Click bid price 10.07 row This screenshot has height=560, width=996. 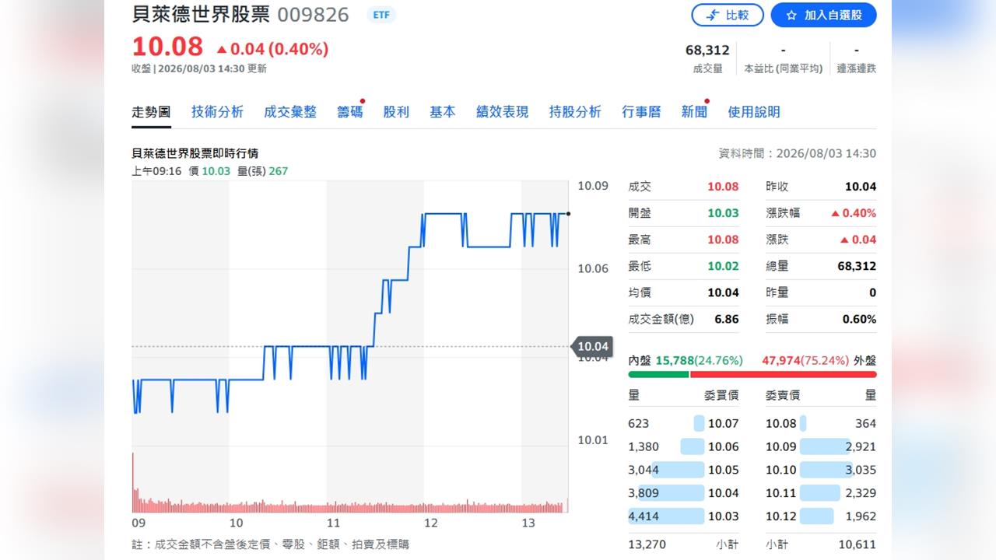683,423
